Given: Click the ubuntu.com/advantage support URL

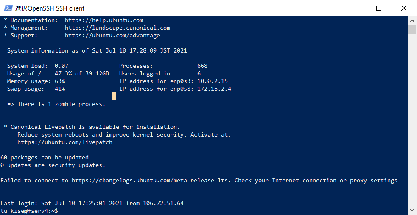Looking at the screenshot, I should [x=112, y=36].
